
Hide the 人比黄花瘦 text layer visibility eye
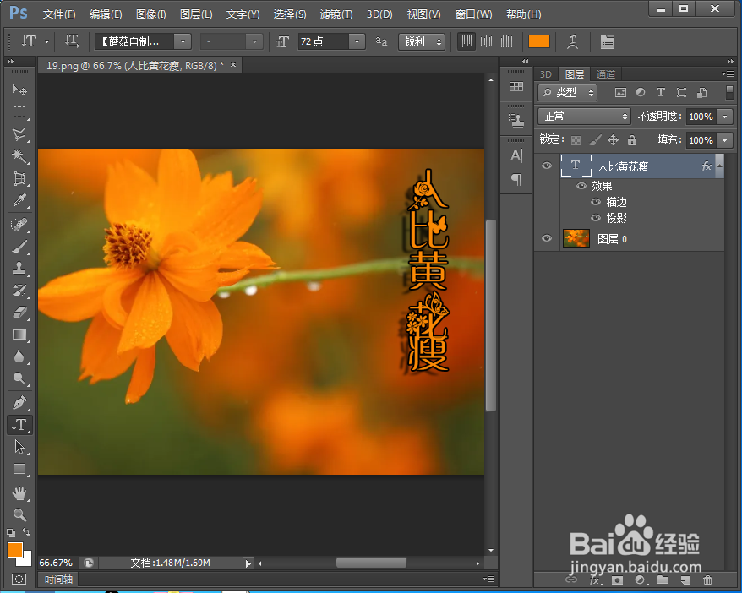pyautogui.click(x=546, y=166)
